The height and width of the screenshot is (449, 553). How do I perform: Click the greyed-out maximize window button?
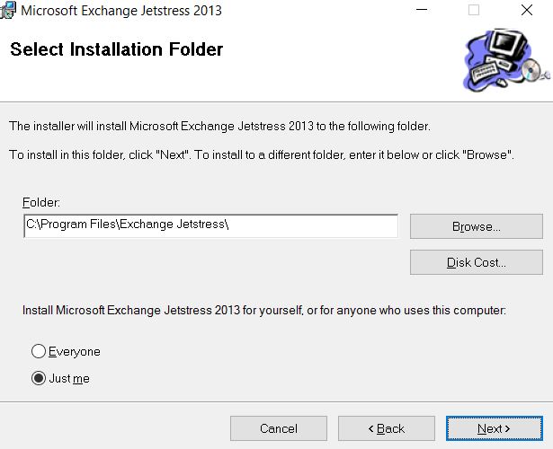474,11
